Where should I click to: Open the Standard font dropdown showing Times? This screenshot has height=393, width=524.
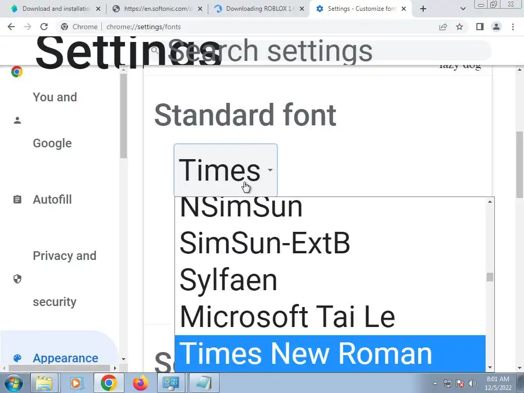tap(226, 170)
